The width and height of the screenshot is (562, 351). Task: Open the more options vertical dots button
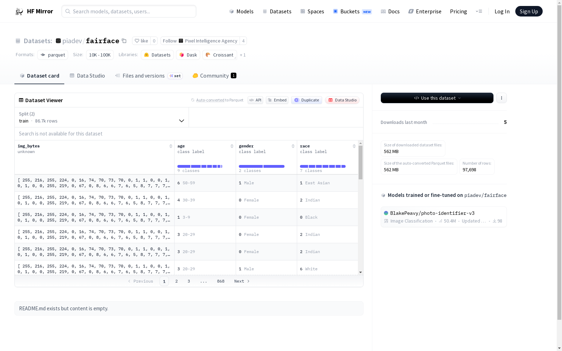[x=502, y=98]
